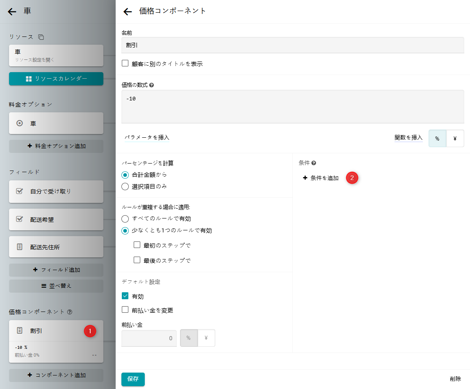The width and height of the screenshot is (470, 389).
Task: Select the 選択項目のみ radio option
Action: coord(125,187)
